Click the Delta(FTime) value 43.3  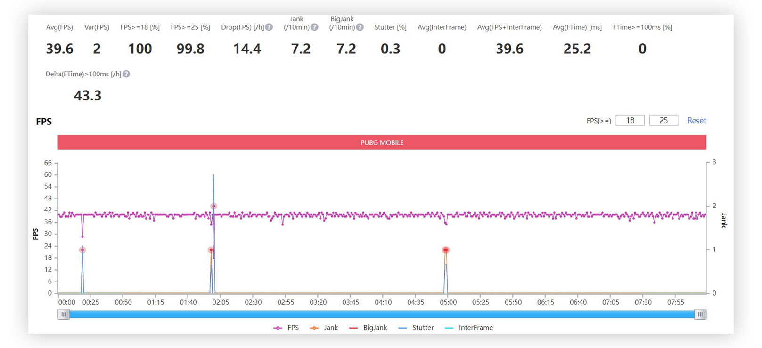pyautogui.click(x=88, y=96)
